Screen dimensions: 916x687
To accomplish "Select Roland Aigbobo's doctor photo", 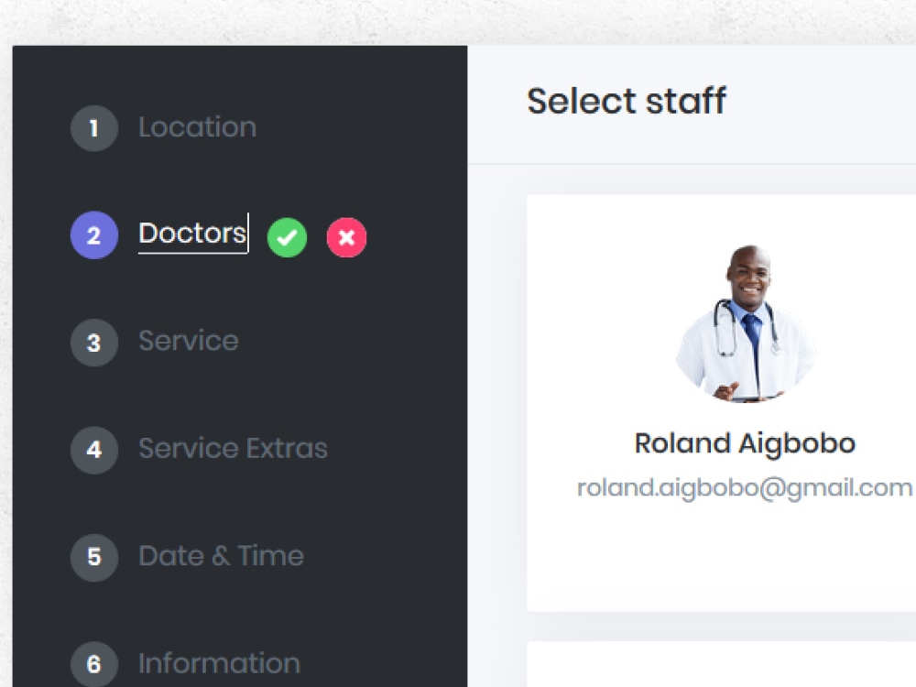I will pyautogui.click(x=746, y=323).
